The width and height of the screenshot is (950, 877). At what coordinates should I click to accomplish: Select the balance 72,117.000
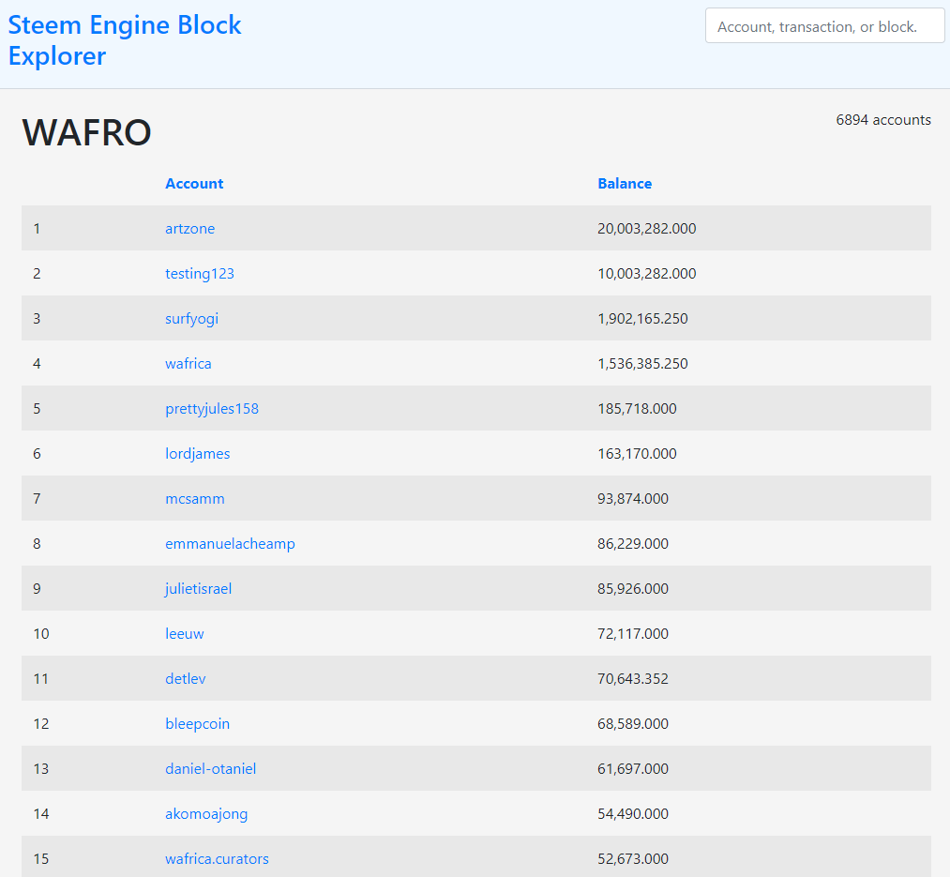point(632,634)
